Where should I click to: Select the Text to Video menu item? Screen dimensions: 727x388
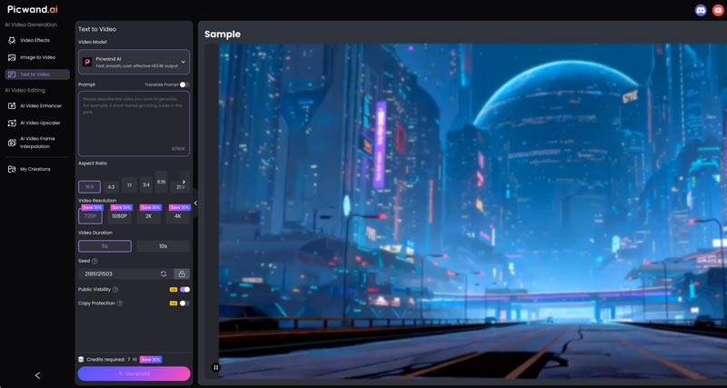click(37, 75)
